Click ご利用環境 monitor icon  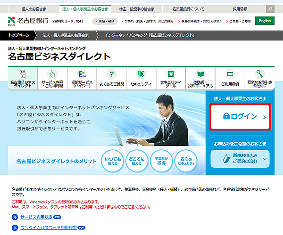tap(230, 74)
